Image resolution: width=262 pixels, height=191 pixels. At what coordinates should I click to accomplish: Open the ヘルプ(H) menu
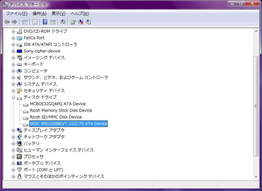pyautogui.click(x=80, y=14)
